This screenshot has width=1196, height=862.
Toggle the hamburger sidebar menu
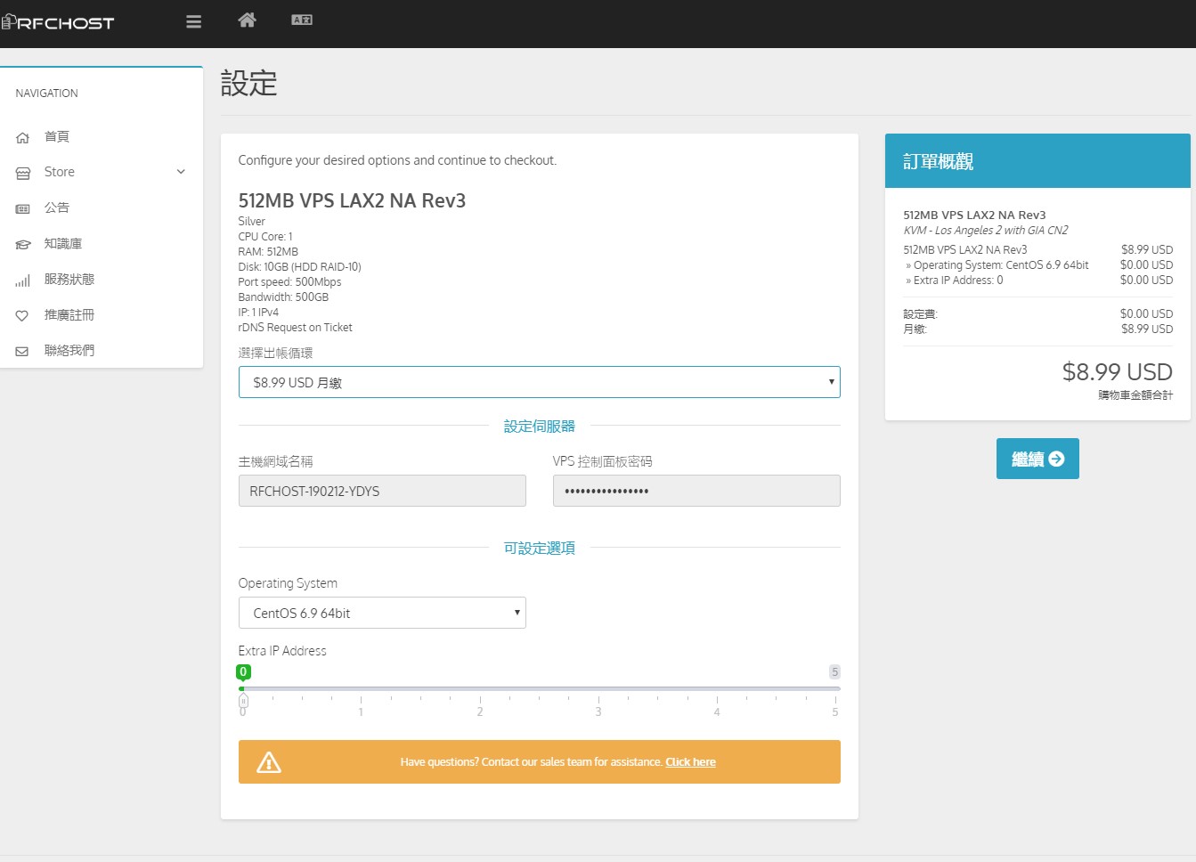point(193,22)
